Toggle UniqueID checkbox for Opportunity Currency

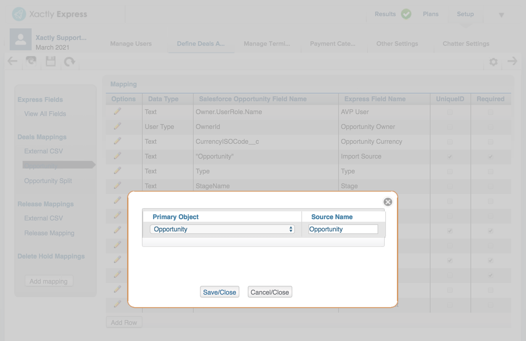coord(450,142)
